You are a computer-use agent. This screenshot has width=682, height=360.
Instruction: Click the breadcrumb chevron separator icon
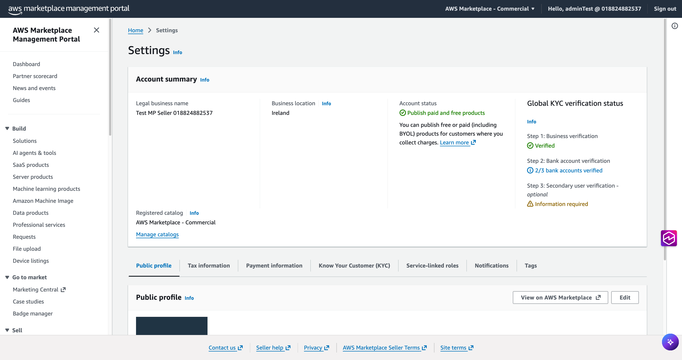point(150,30)
